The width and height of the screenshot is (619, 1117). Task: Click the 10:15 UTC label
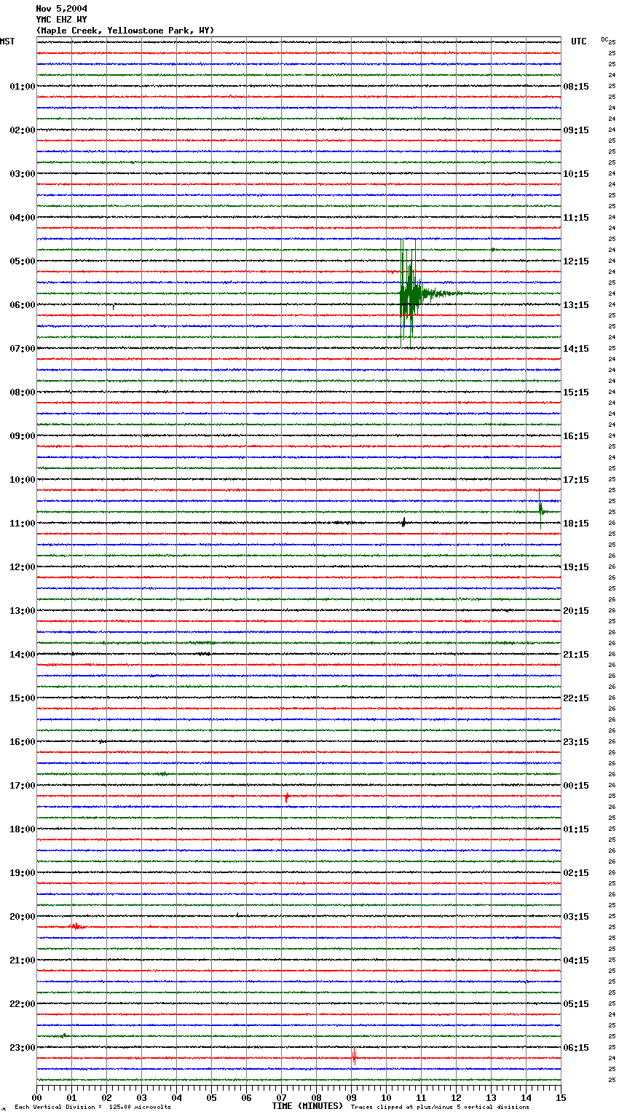pos(576,174)
